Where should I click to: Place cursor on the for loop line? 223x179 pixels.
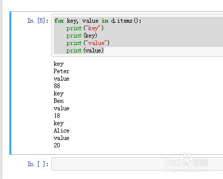pyautogui.click(x=98, y=21)
